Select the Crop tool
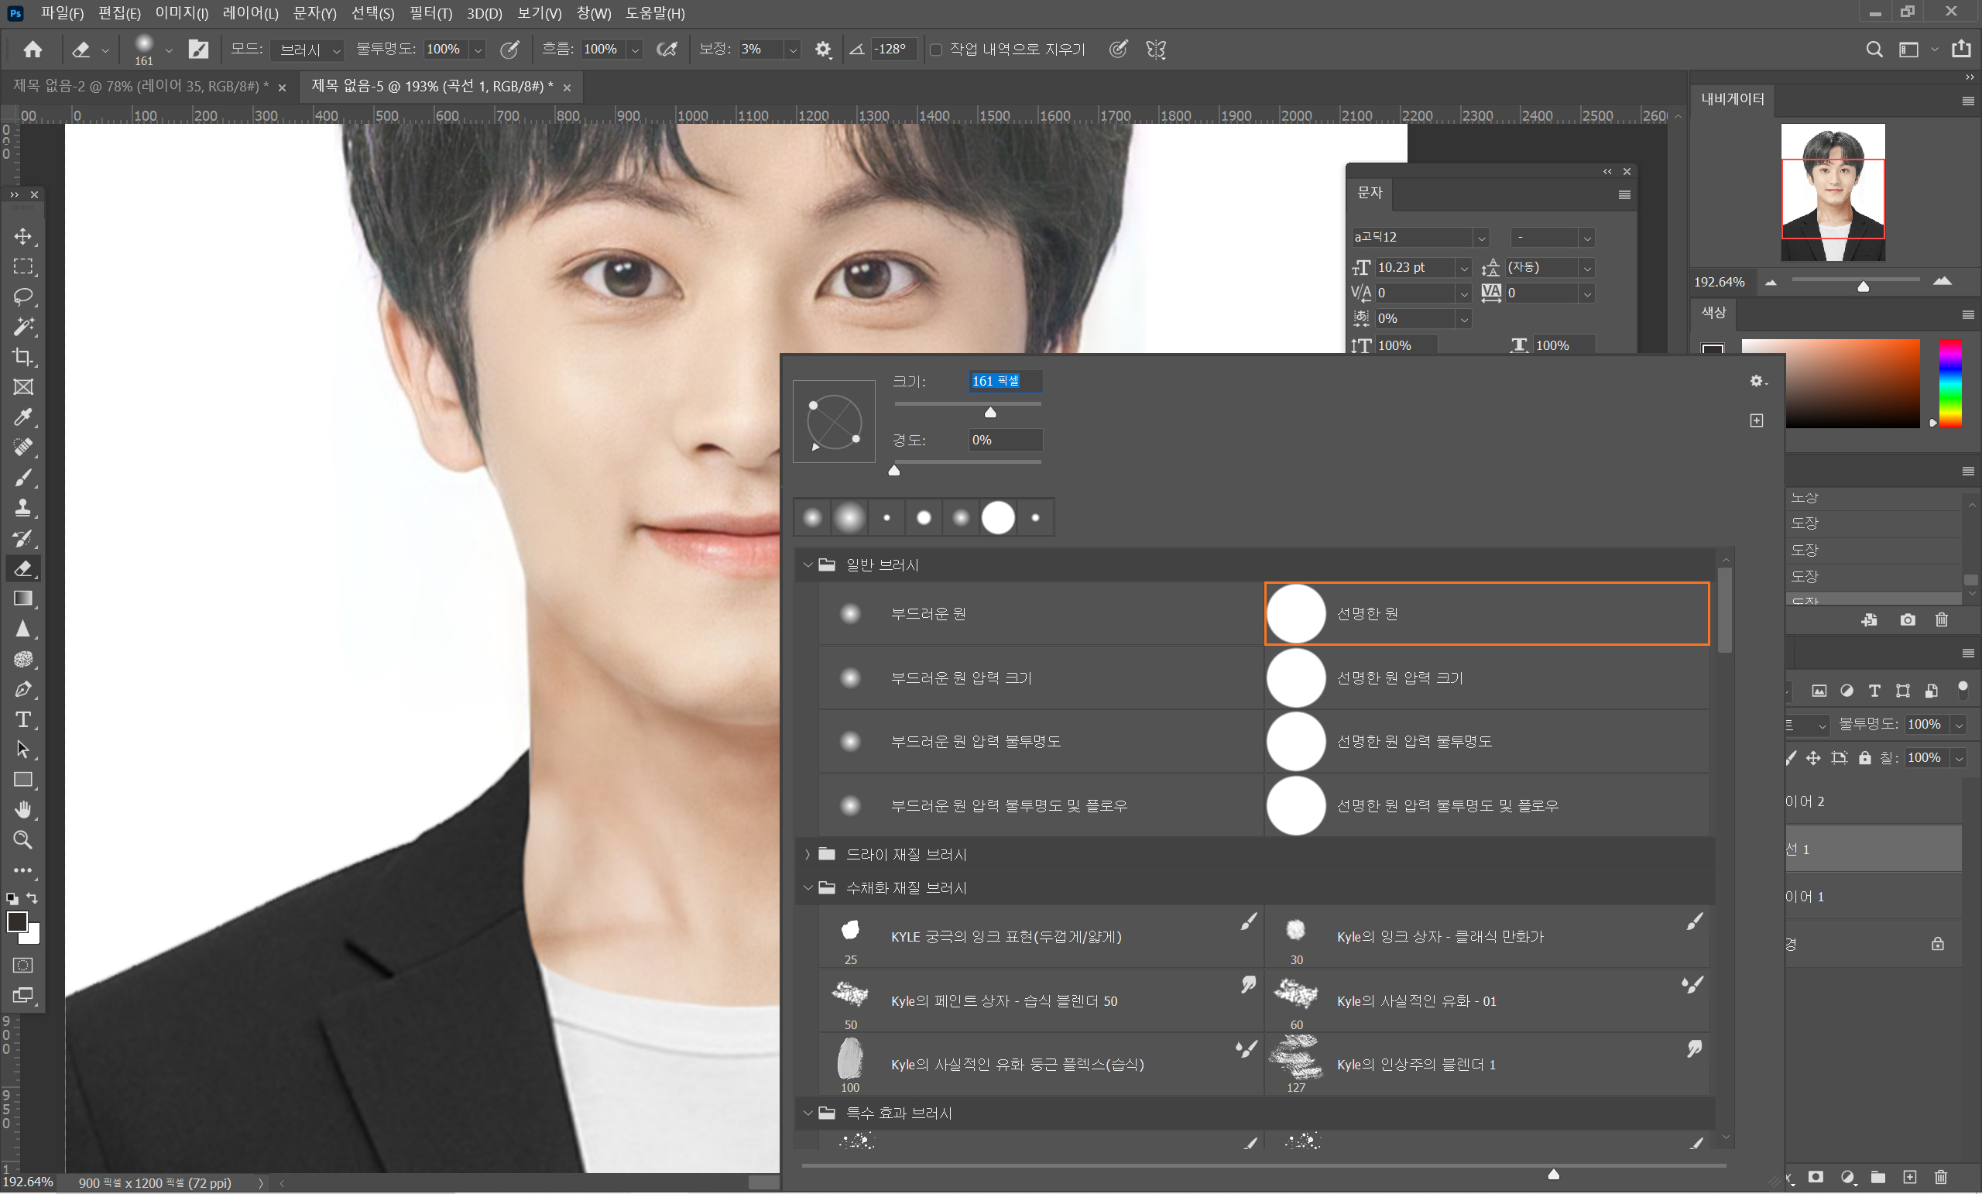The width and height of the screenshot is (1982, 1194). click(x=23, y=357)
